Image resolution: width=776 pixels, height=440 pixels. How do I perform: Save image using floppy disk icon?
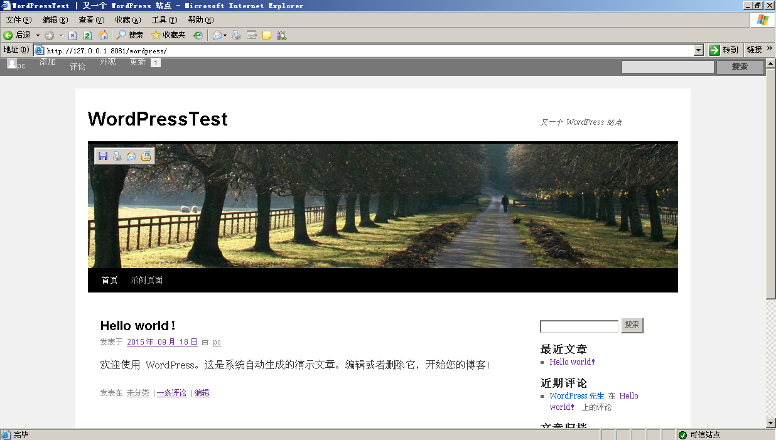[x=103, y=156]
